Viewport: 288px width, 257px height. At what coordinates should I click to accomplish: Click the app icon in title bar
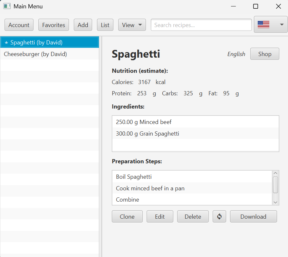tap(7, 6)
